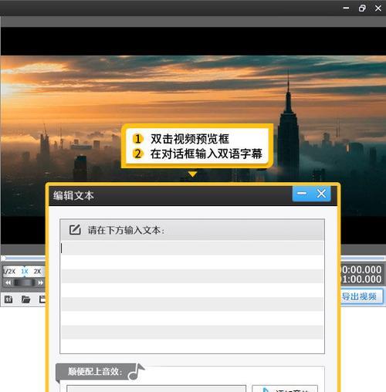The height and width of the screenshot is (392, 386).
Task: Click the film clip icon in bottom toolbar
Action: coord(8,299)
